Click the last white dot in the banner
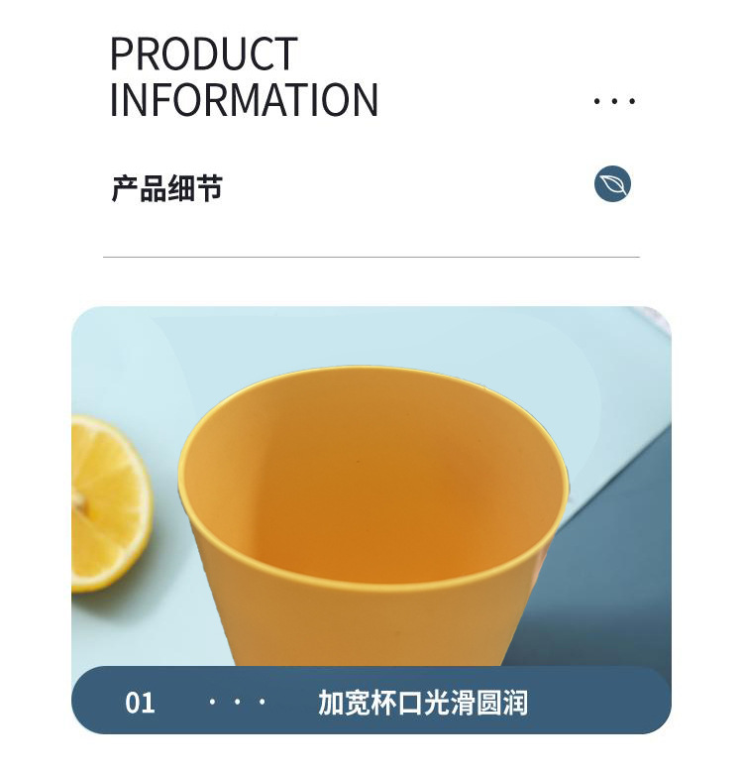This screenshot has height=770, width=743. point(263,702)
